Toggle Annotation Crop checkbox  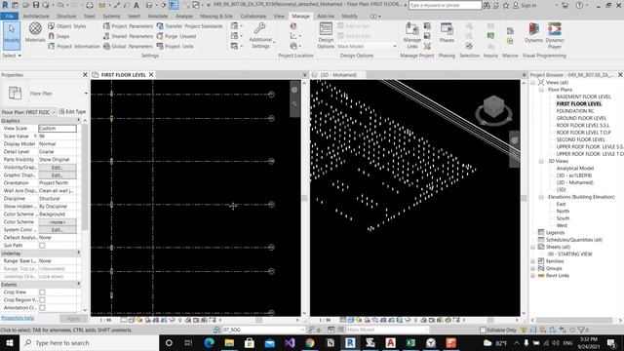(42, 308)
